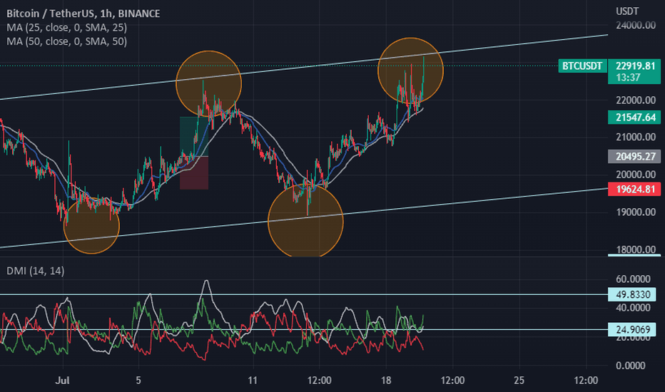
Task: Click the BTCUSDT symbol price tag
Action: tap(582, 66)
